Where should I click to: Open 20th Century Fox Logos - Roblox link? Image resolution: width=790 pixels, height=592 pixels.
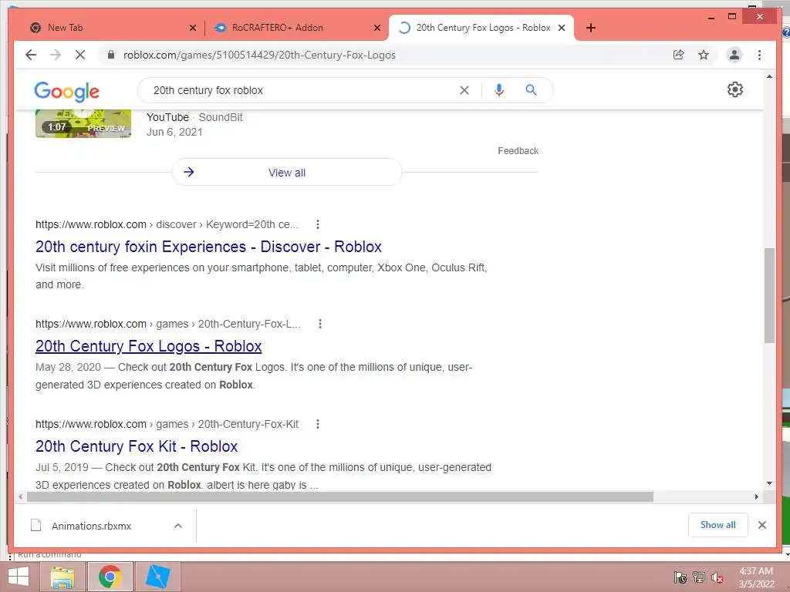click(x=149, y=346)
